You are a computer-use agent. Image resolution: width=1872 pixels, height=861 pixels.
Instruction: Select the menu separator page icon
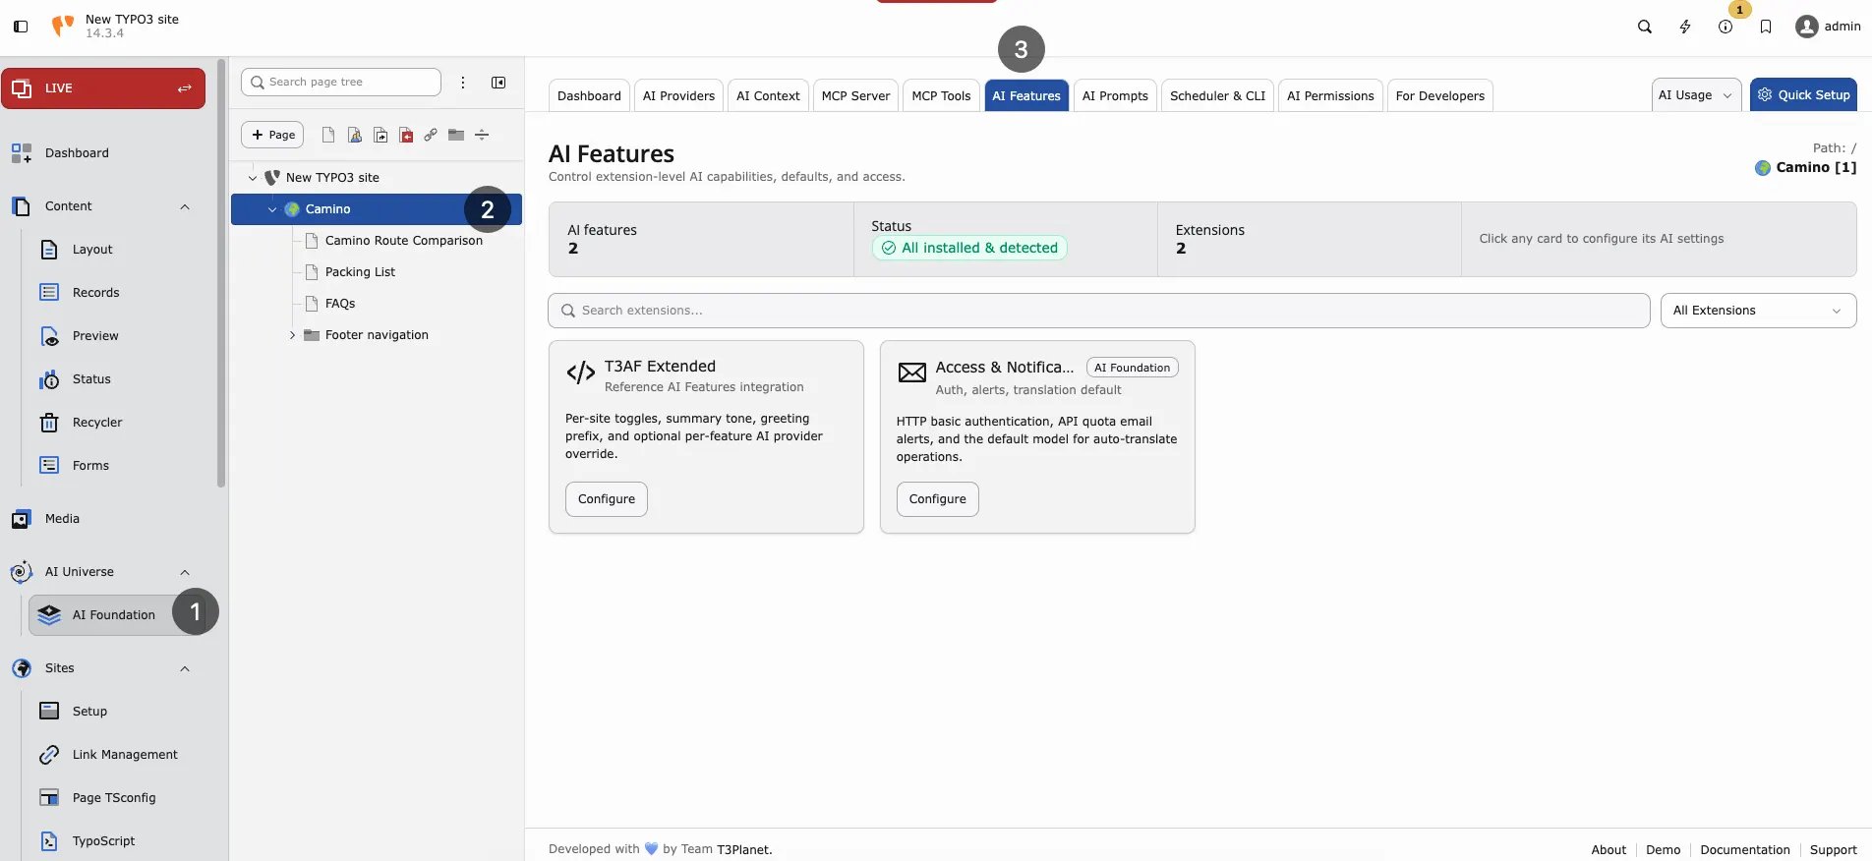[x=482, y=135]
